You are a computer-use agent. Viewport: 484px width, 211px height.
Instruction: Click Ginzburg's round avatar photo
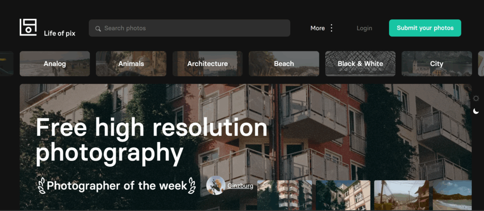tap(216, 186)
